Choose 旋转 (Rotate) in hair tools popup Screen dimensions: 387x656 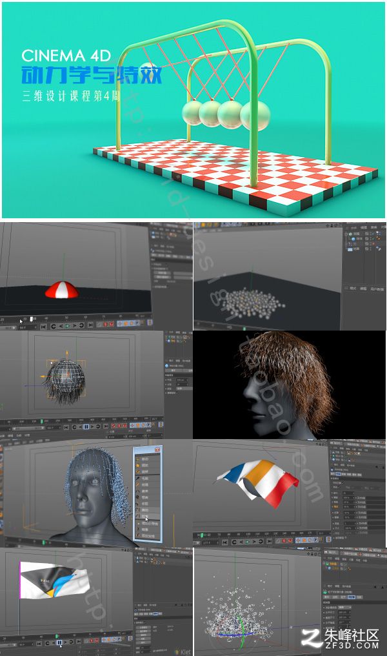148,471
